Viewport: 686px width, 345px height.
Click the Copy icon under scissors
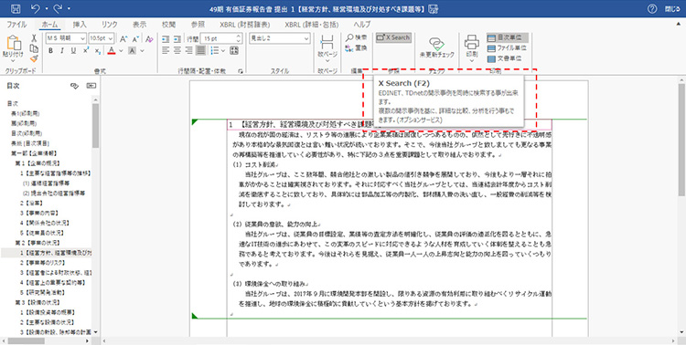34,48
